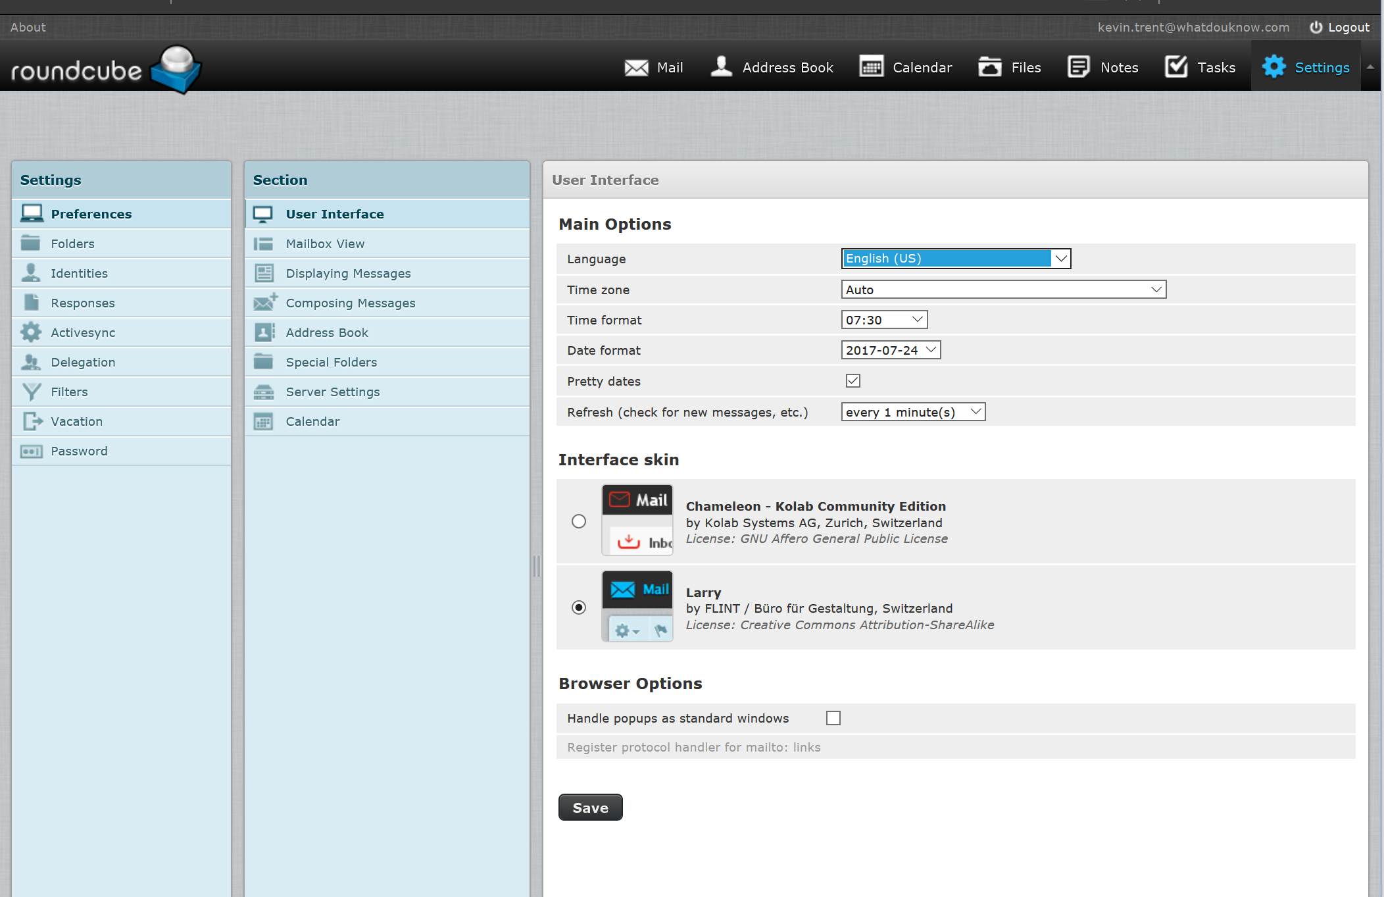The image size is (1384, 897).
Task: Open the Folders settings item
Action: click(72, 243)
